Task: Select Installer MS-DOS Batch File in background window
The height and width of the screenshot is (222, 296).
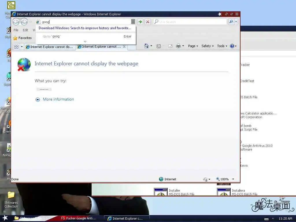Action: (174, 192)
